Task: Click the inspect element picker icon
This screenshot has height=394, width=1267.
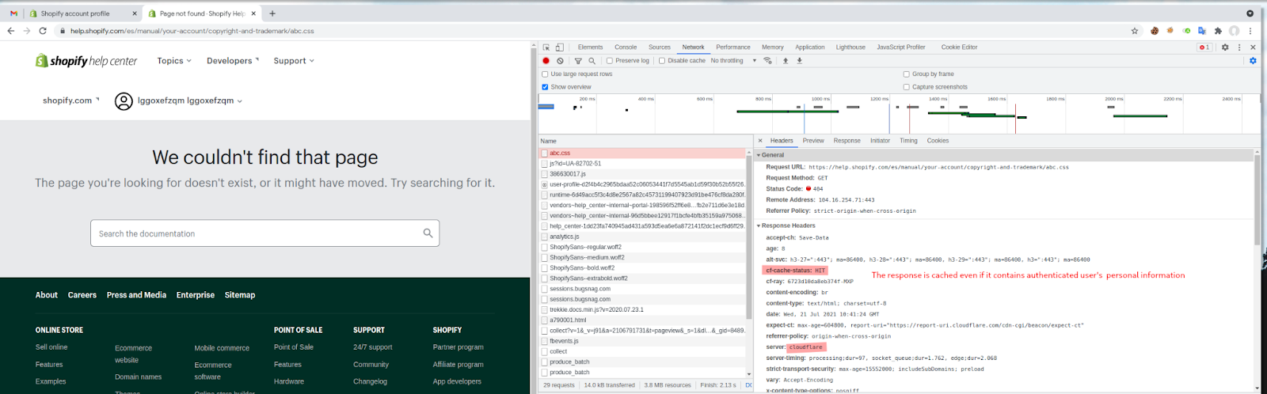Action: click(x=546, y=47)
